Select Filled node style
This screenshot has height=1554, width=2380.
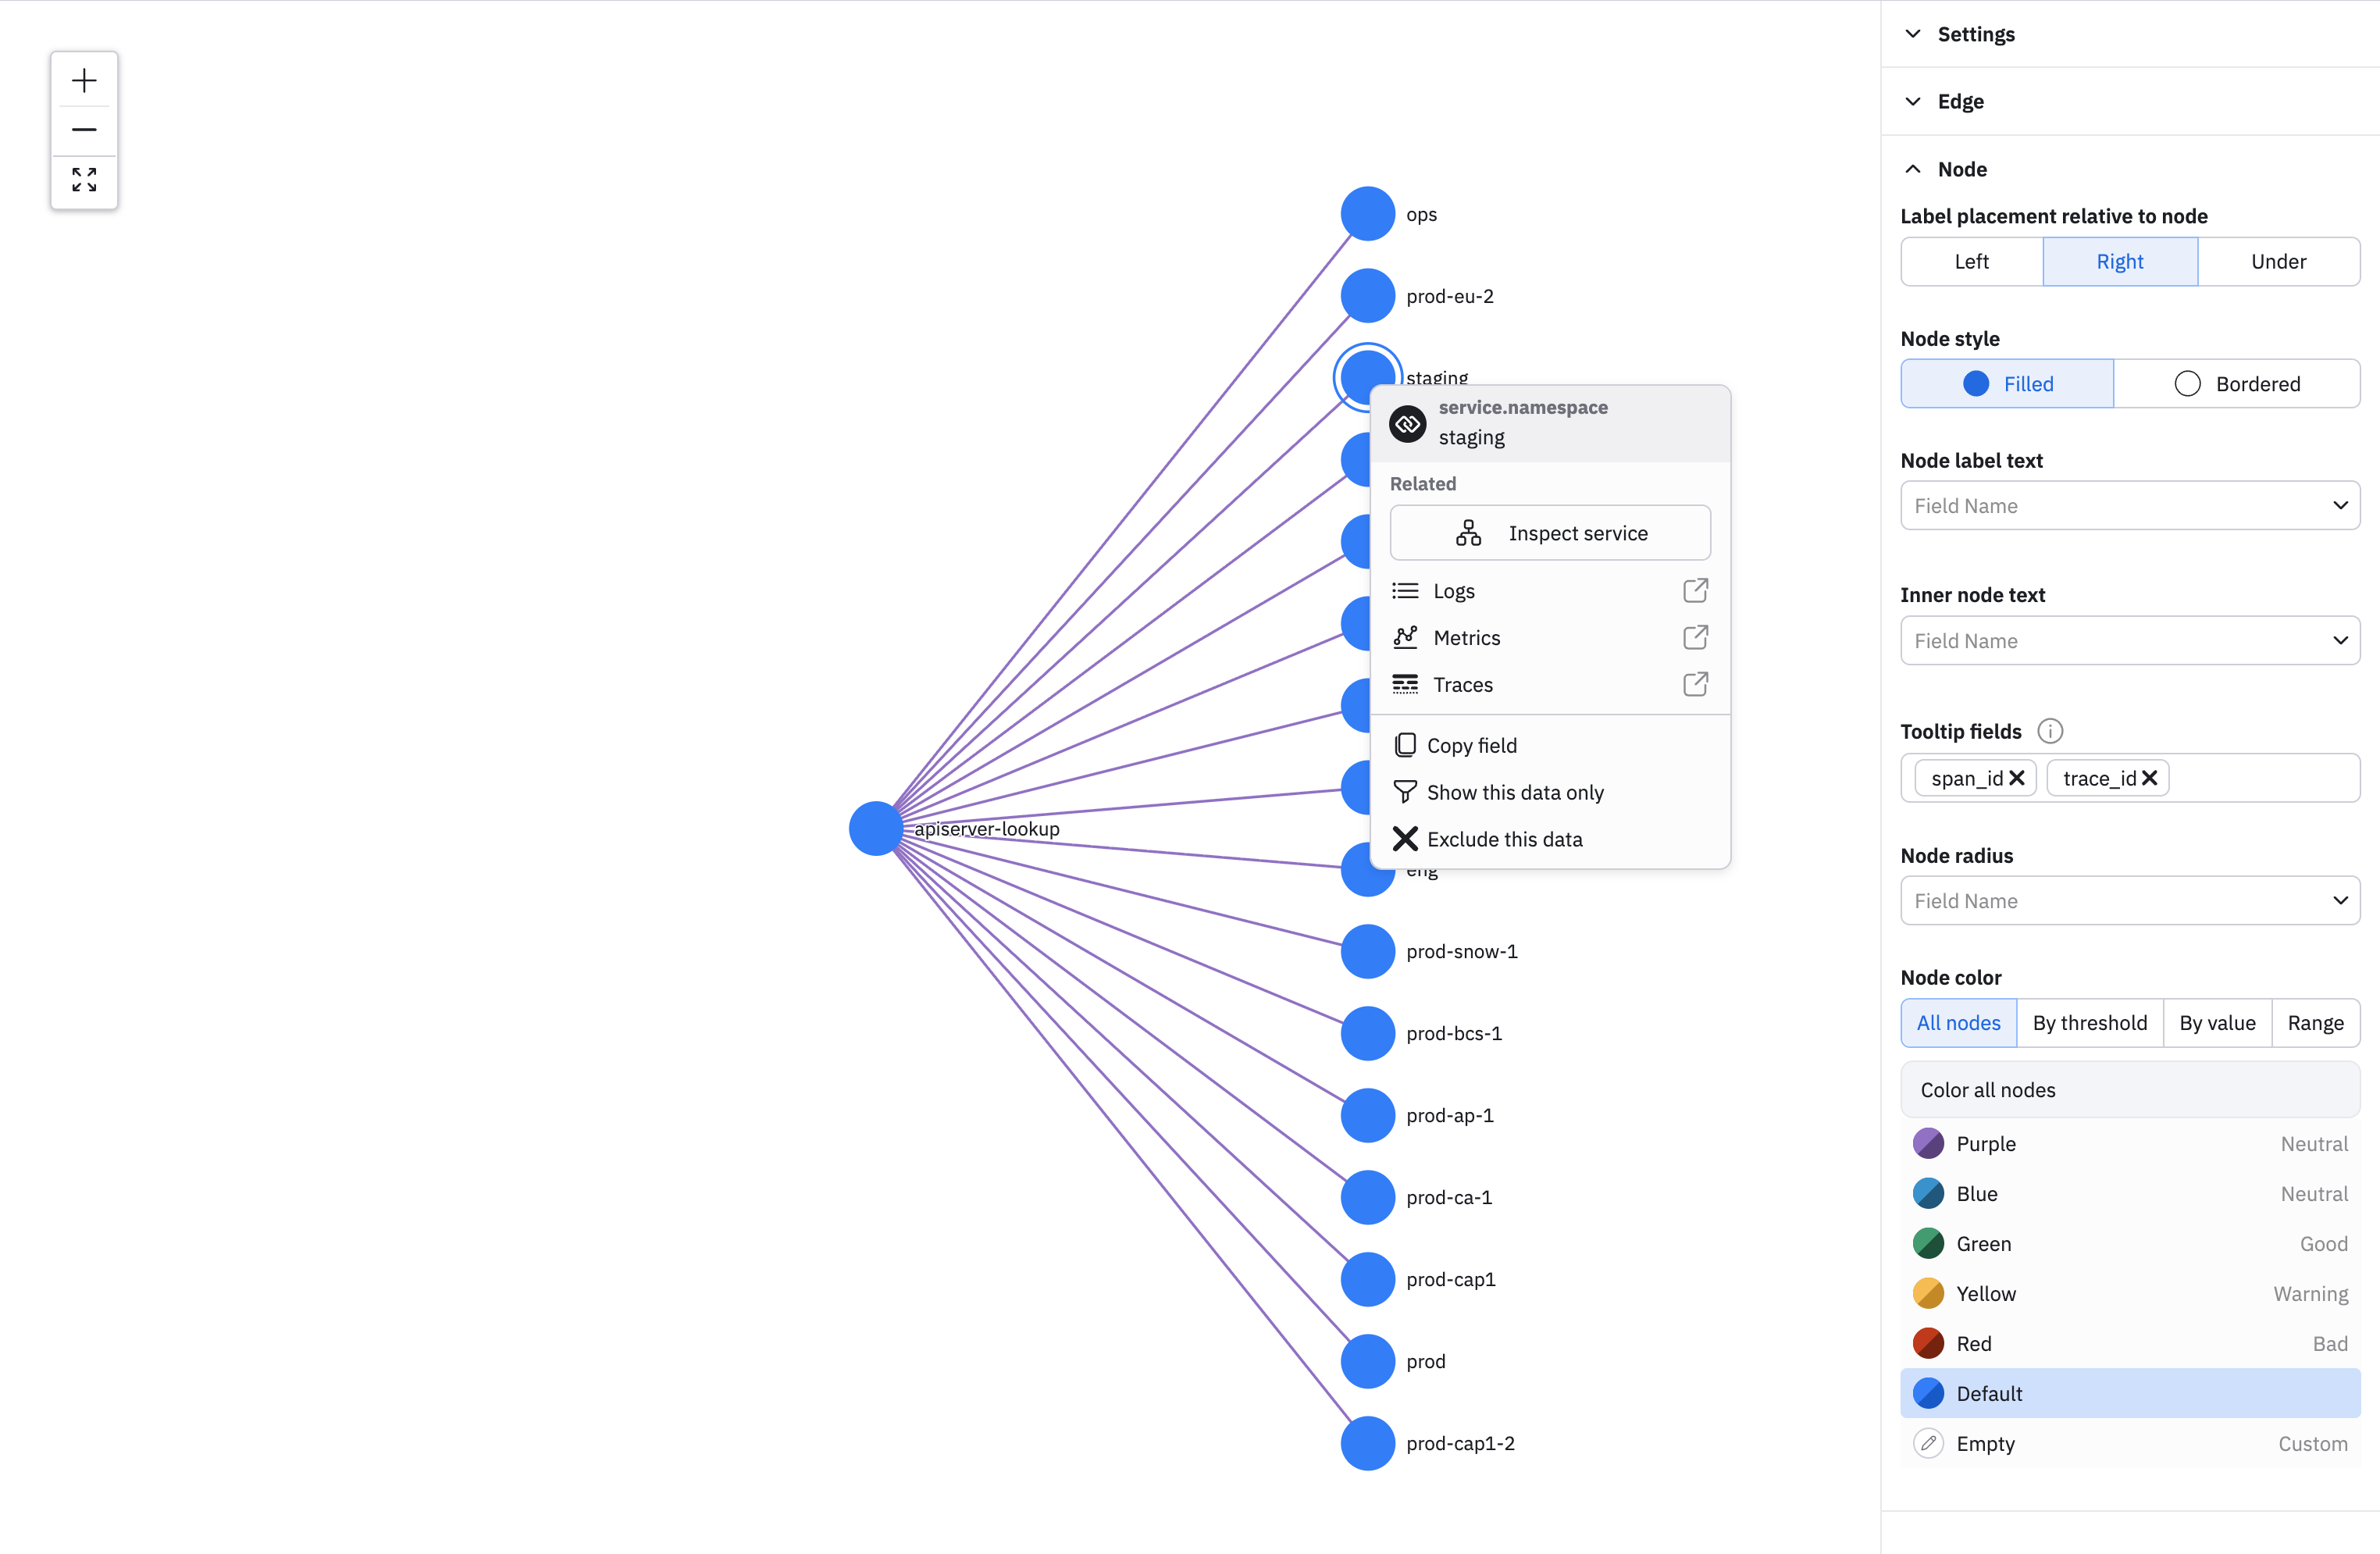pos(2007,384)
